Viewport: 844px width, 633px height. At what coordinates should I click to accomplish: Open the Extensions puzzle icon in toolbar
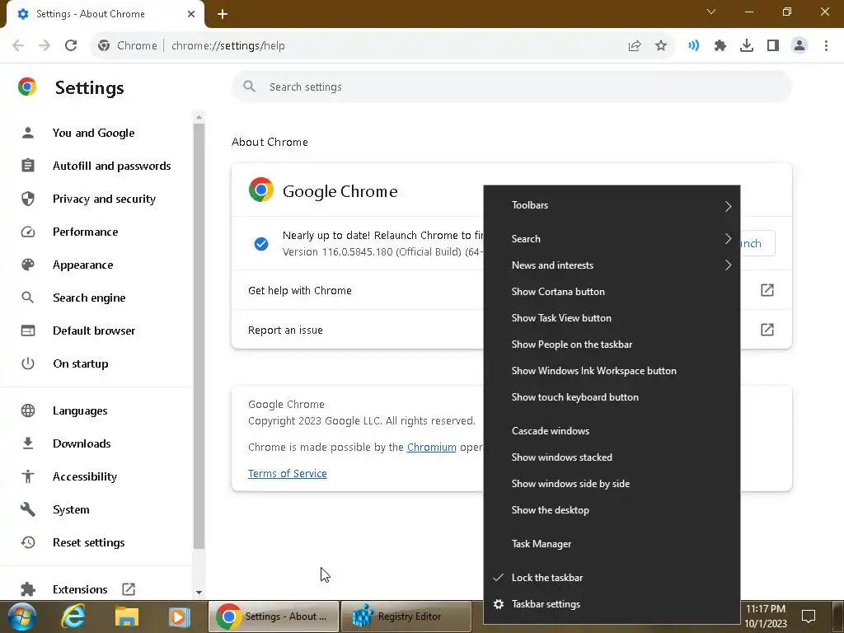click(720, 46)
